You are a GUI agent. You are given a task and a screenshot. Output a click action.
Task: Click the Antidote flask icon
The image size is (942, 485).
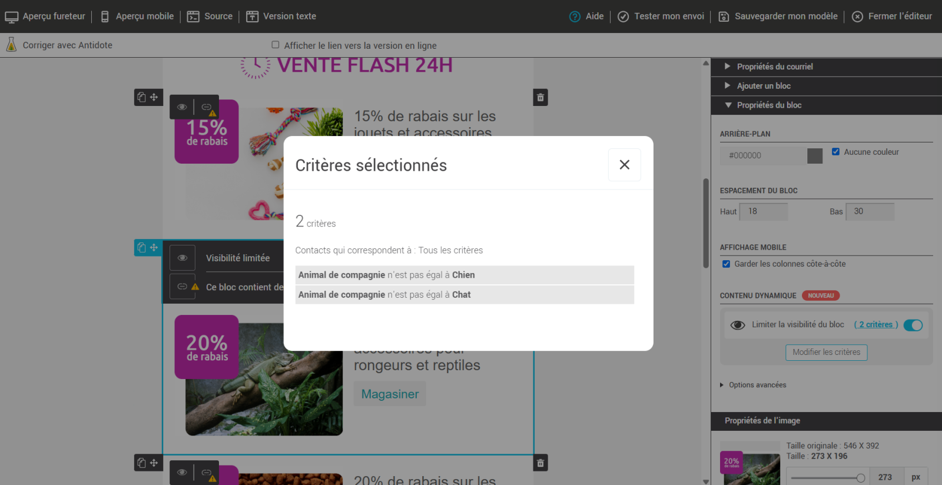(11, 45)
